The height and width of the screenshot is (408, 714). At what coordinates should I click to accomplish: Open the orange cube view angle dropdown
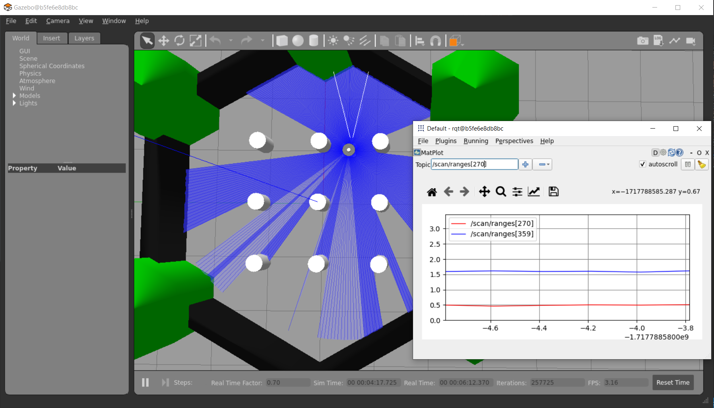click(x=456, y=40)
